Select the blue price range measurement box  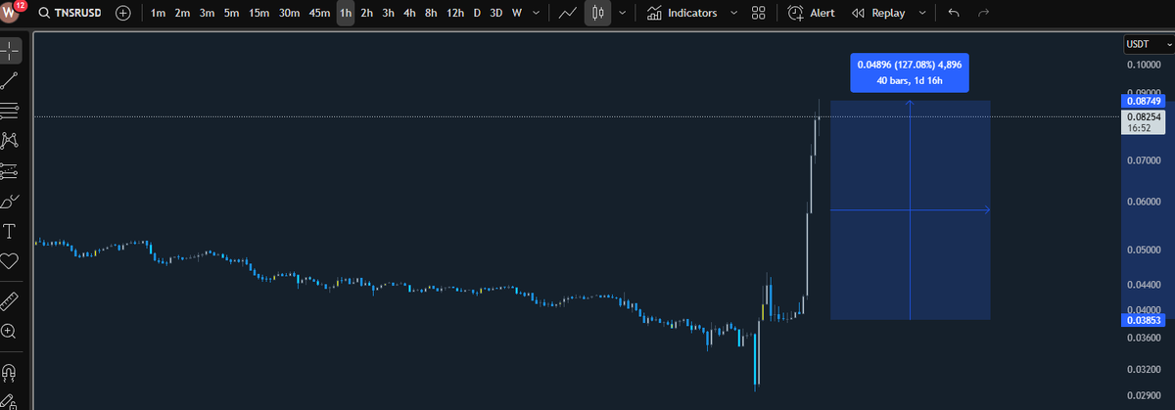coord(910,210)
